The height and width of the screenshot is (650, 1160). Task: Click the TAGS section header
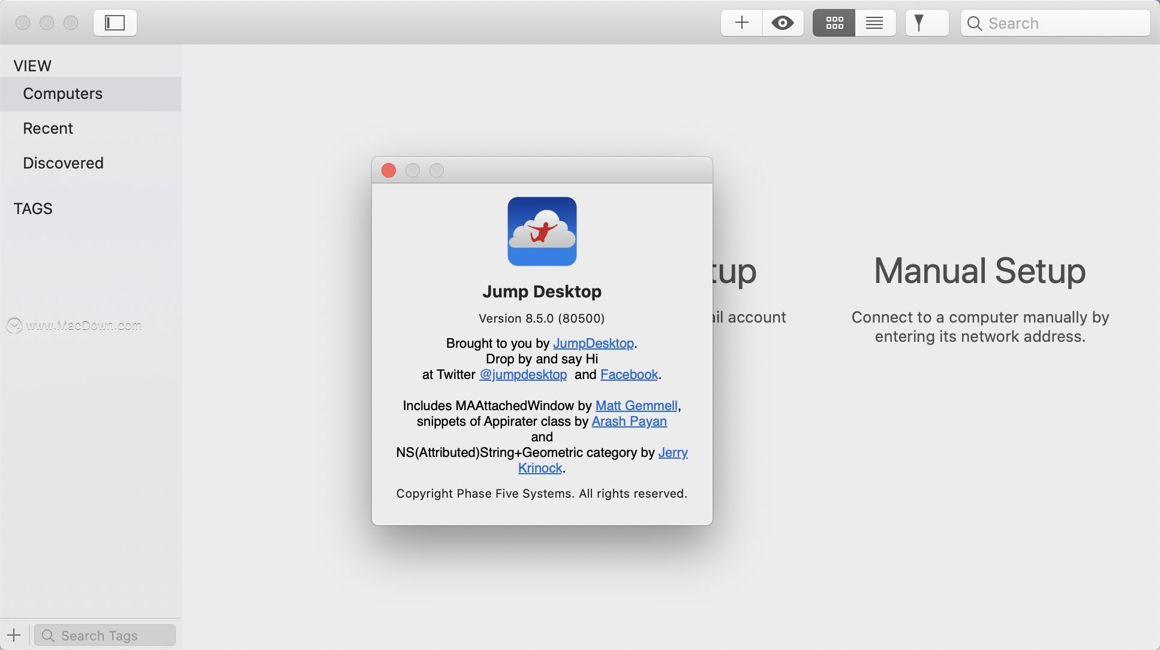pyautogui.click(x=33, y=209)
